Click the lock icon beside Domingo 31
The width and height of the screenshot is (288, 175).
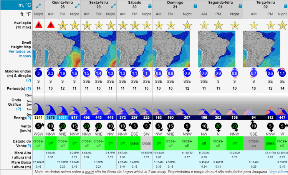(x=195, y=6)
